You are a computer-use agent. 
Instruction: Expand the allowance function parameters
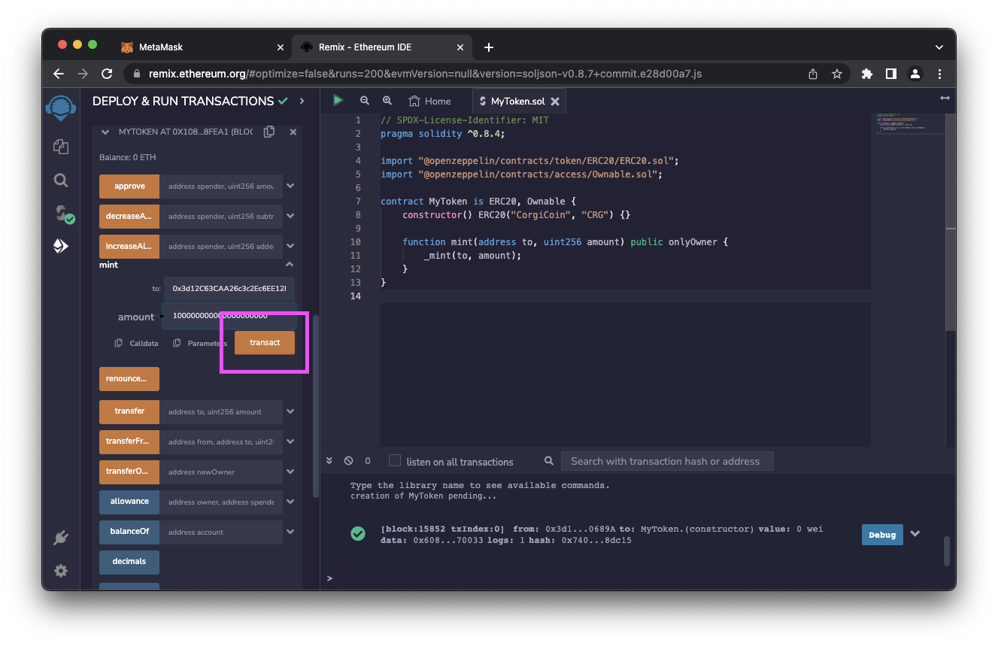pos(290,502)
